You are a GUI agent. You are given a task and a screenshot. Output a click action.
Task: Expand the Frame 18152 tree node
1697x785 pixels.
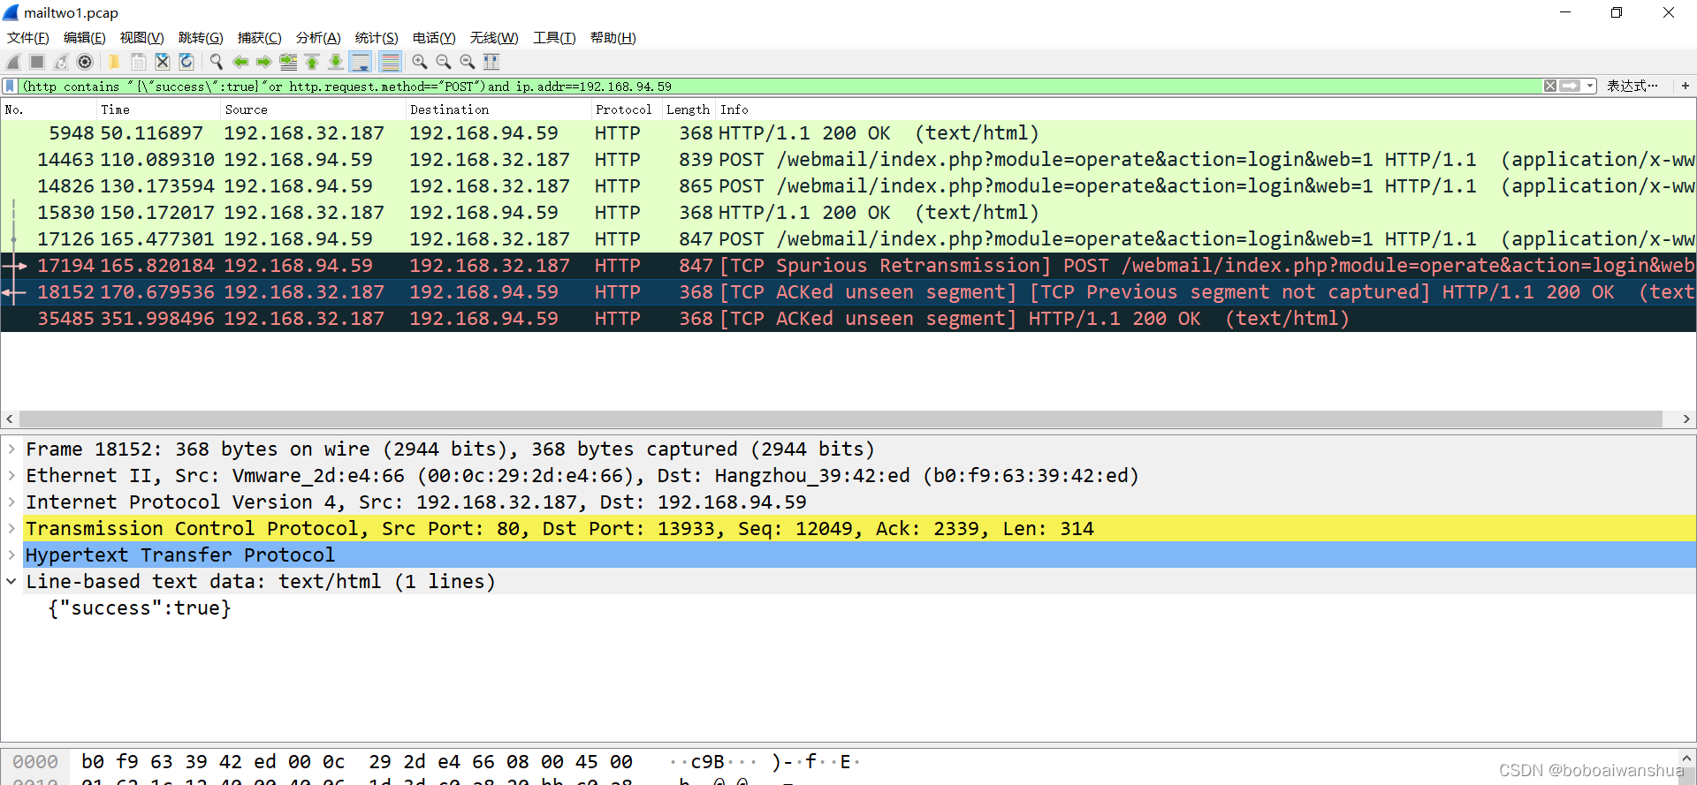point(11,449)
